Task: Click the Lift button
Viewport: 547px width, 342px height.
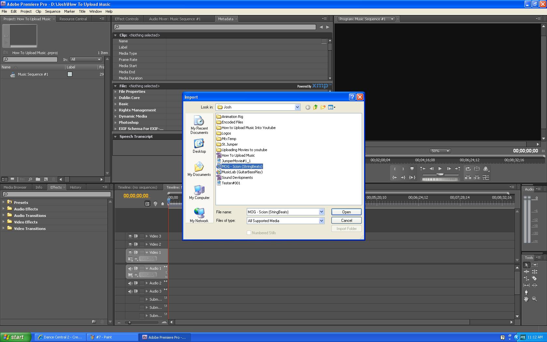Action: [468, 177]
